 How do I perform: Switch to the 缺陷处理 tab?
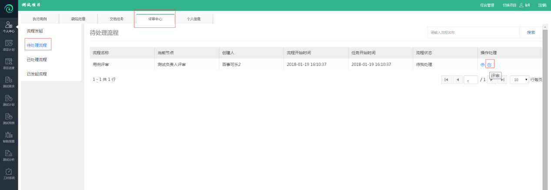pos(78,19)
